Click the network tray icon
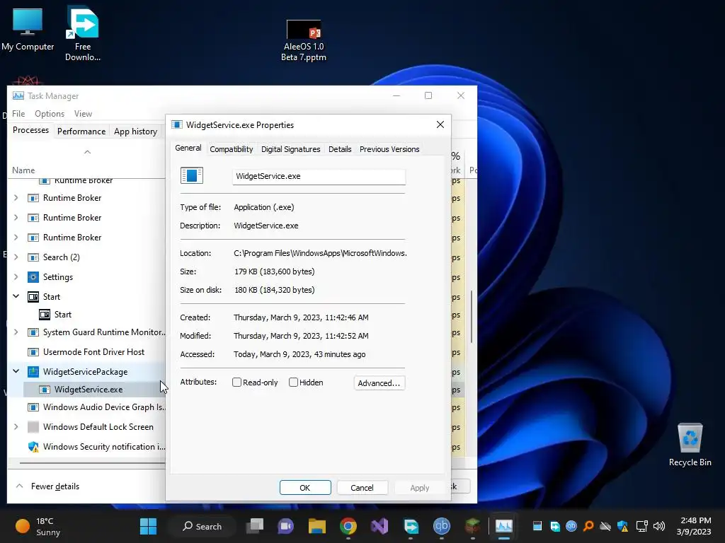The height and width of the screenshot is (543, 725). [x=641, y=526]
